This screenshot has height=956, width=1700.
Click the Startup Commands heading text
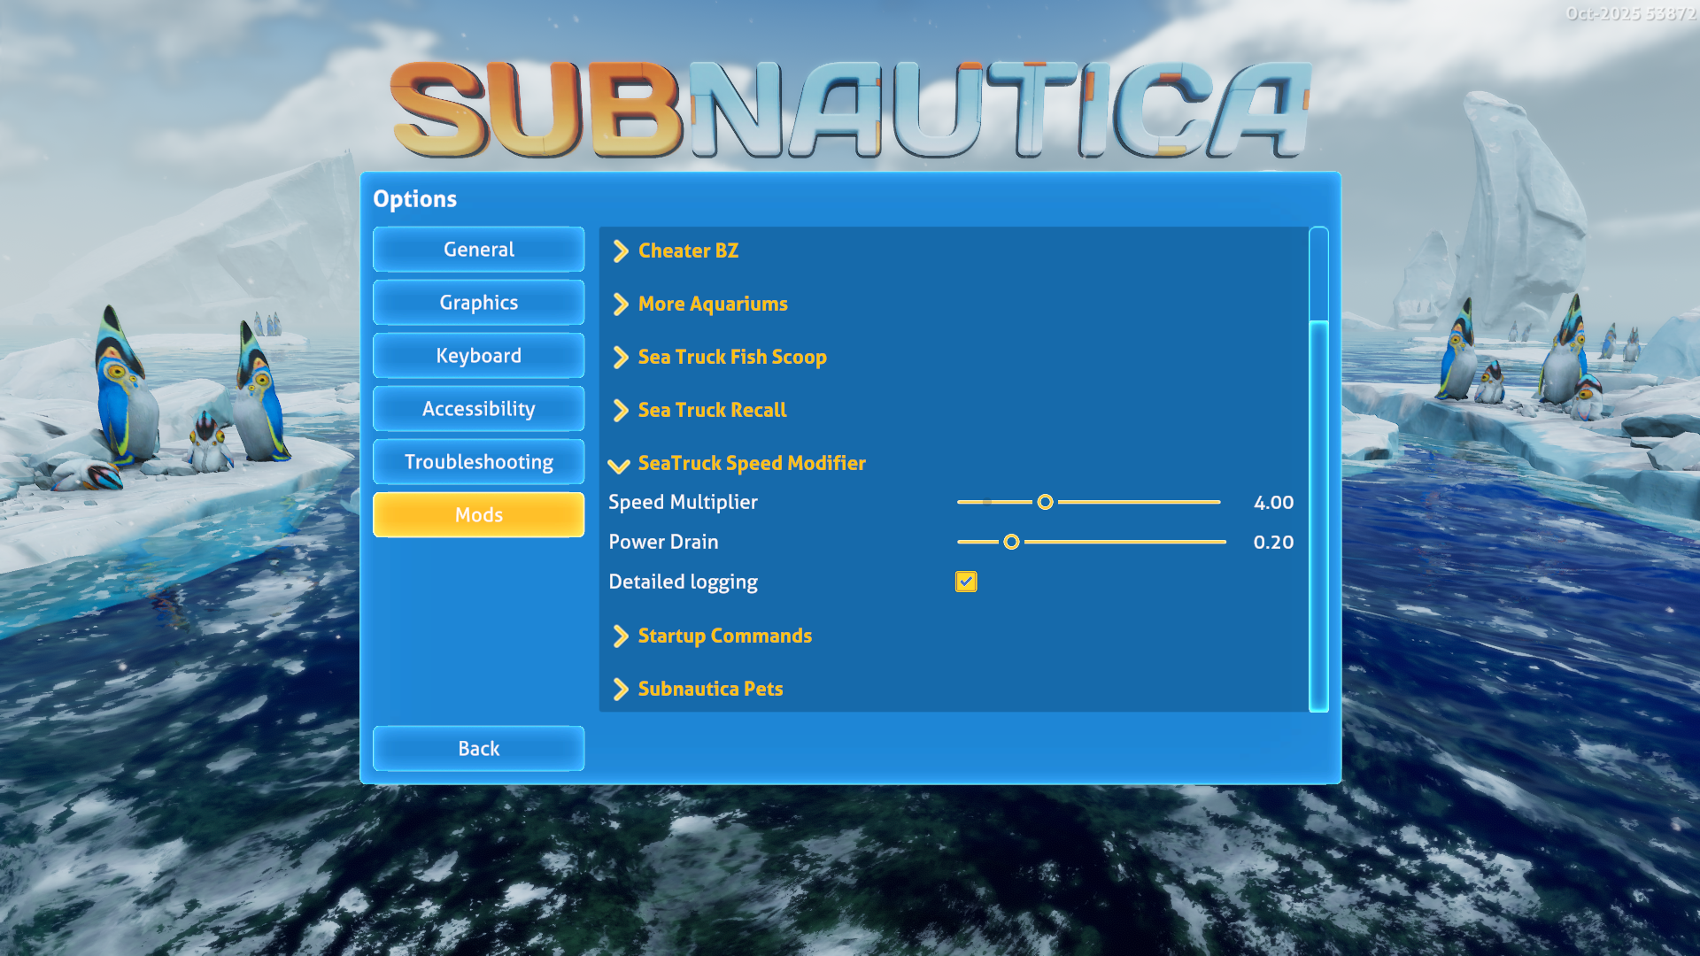click(724, 636)
